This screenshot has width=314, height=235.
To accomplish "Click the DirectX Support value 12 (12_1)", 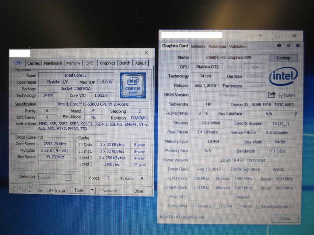I will click(x=281, y=123).
